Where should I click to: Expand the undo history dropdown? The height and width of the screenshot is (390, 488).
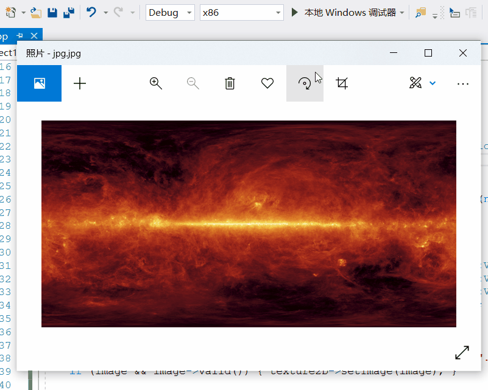pos(106,13)
